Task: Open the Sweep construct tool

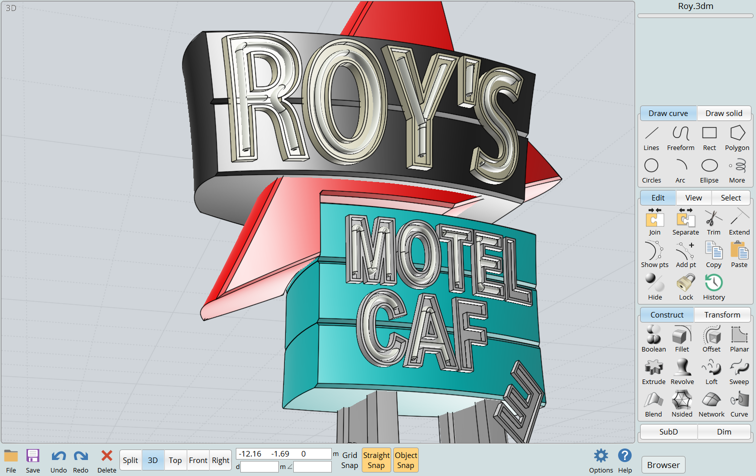Action: point(739,371)
